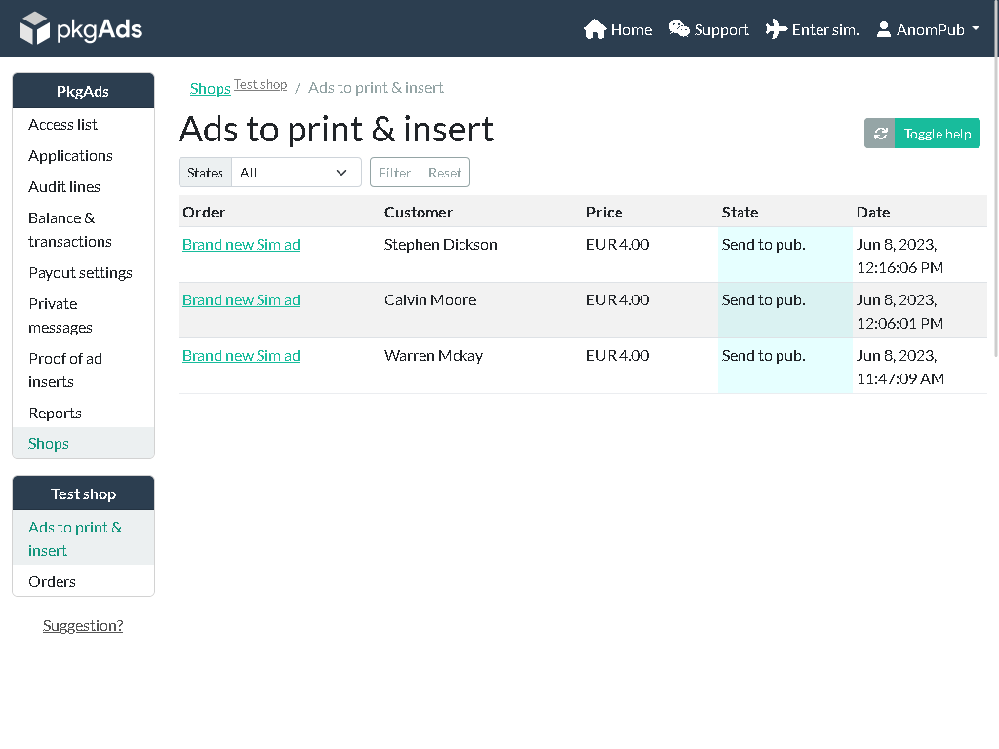Toggle the help panel
This screenshot has height=749, width=999.
coord(937,134)
